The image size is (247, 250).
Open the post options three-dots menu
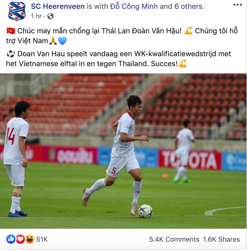coord(237,5)
